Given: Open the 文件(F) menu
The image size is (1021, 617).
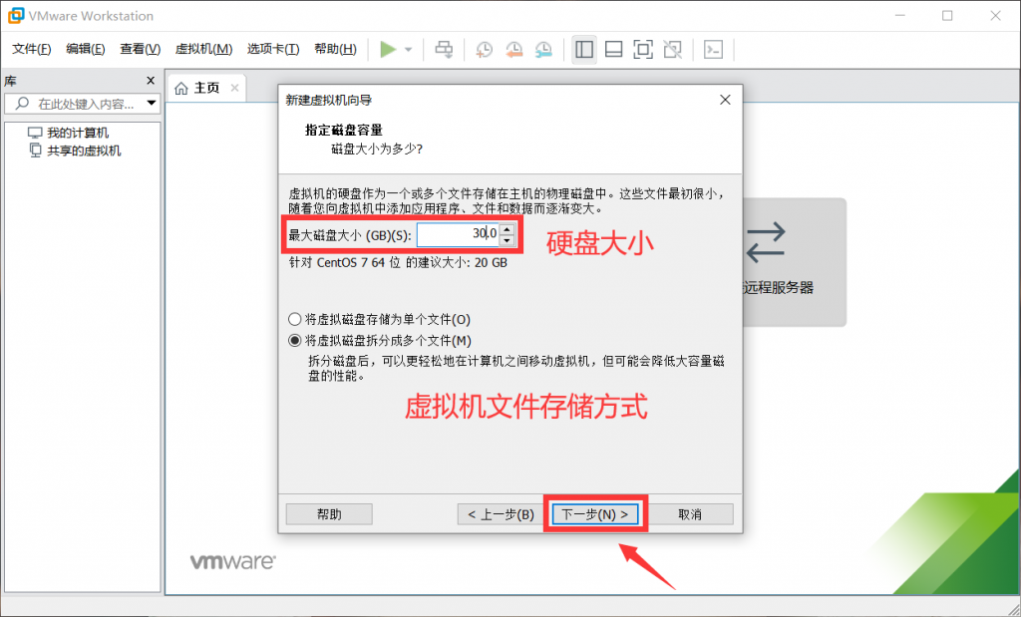Looking at the screenshot, I should 32,50.
